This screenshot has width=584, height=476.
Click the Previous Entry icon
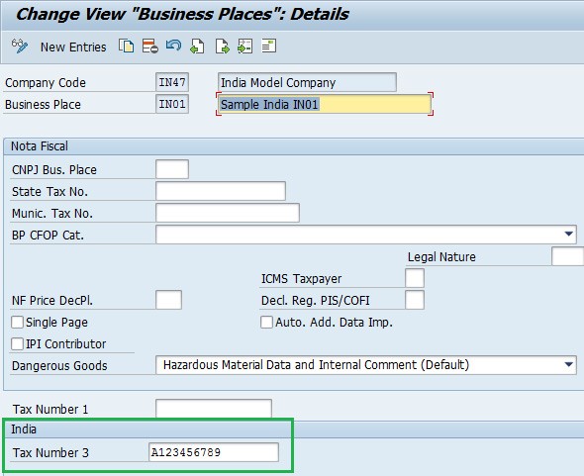click(197, 47)
